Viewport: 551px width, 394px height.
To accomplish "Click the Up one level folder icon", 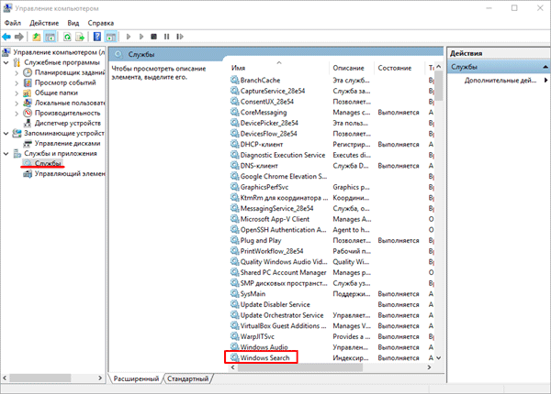I will click(37, 37).
